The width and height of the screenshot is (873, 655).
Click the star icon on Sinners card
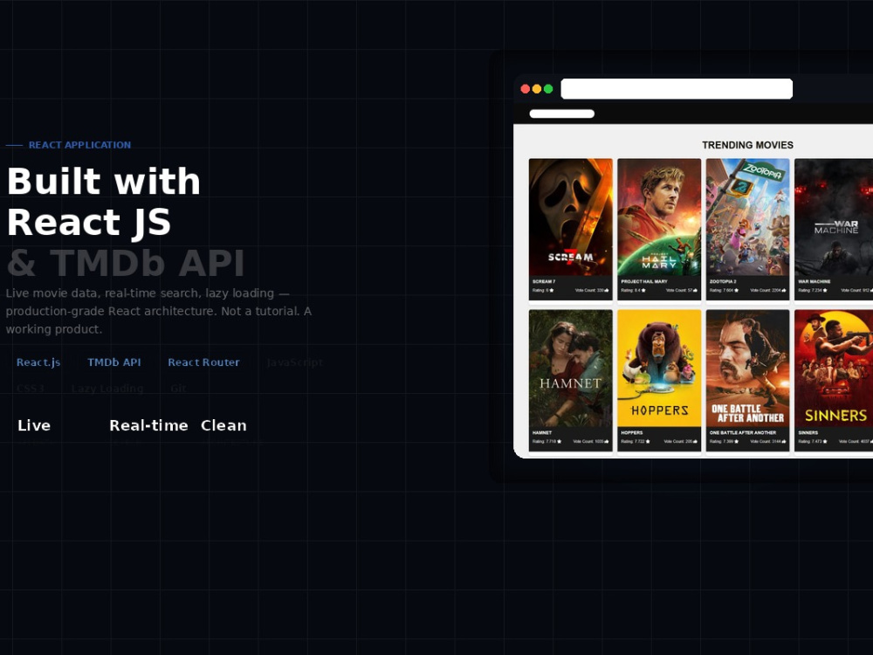pos(825,441)
